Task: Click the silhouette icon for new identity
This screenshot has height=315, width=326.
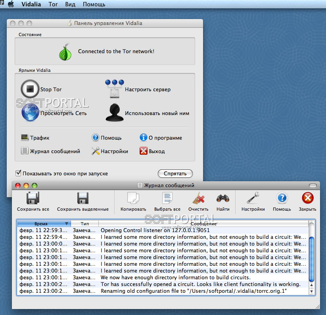Action: click(x=115, y=113)
